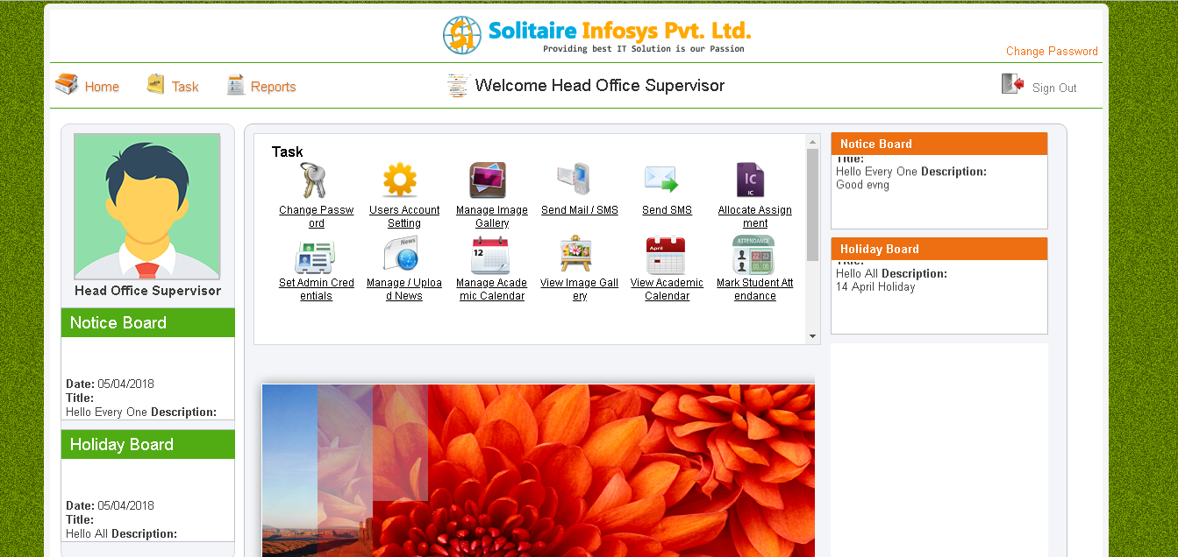Click the 'Task' heading in the task panel
The width and height of the screenshot is (1178, 557).
287,152
